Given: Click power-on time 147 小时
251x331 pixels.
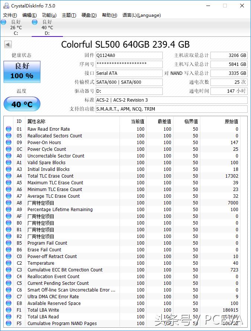Looking at the screenshot, I should pyautogui.click(x=229, y=91).
